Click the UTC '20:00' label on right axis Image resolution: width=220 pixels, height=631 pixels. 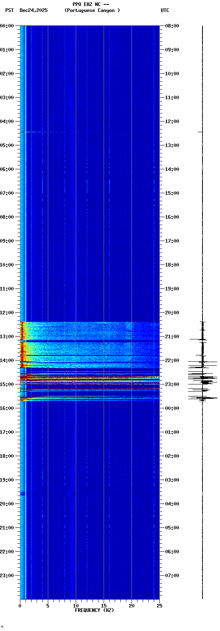point(172,313)
